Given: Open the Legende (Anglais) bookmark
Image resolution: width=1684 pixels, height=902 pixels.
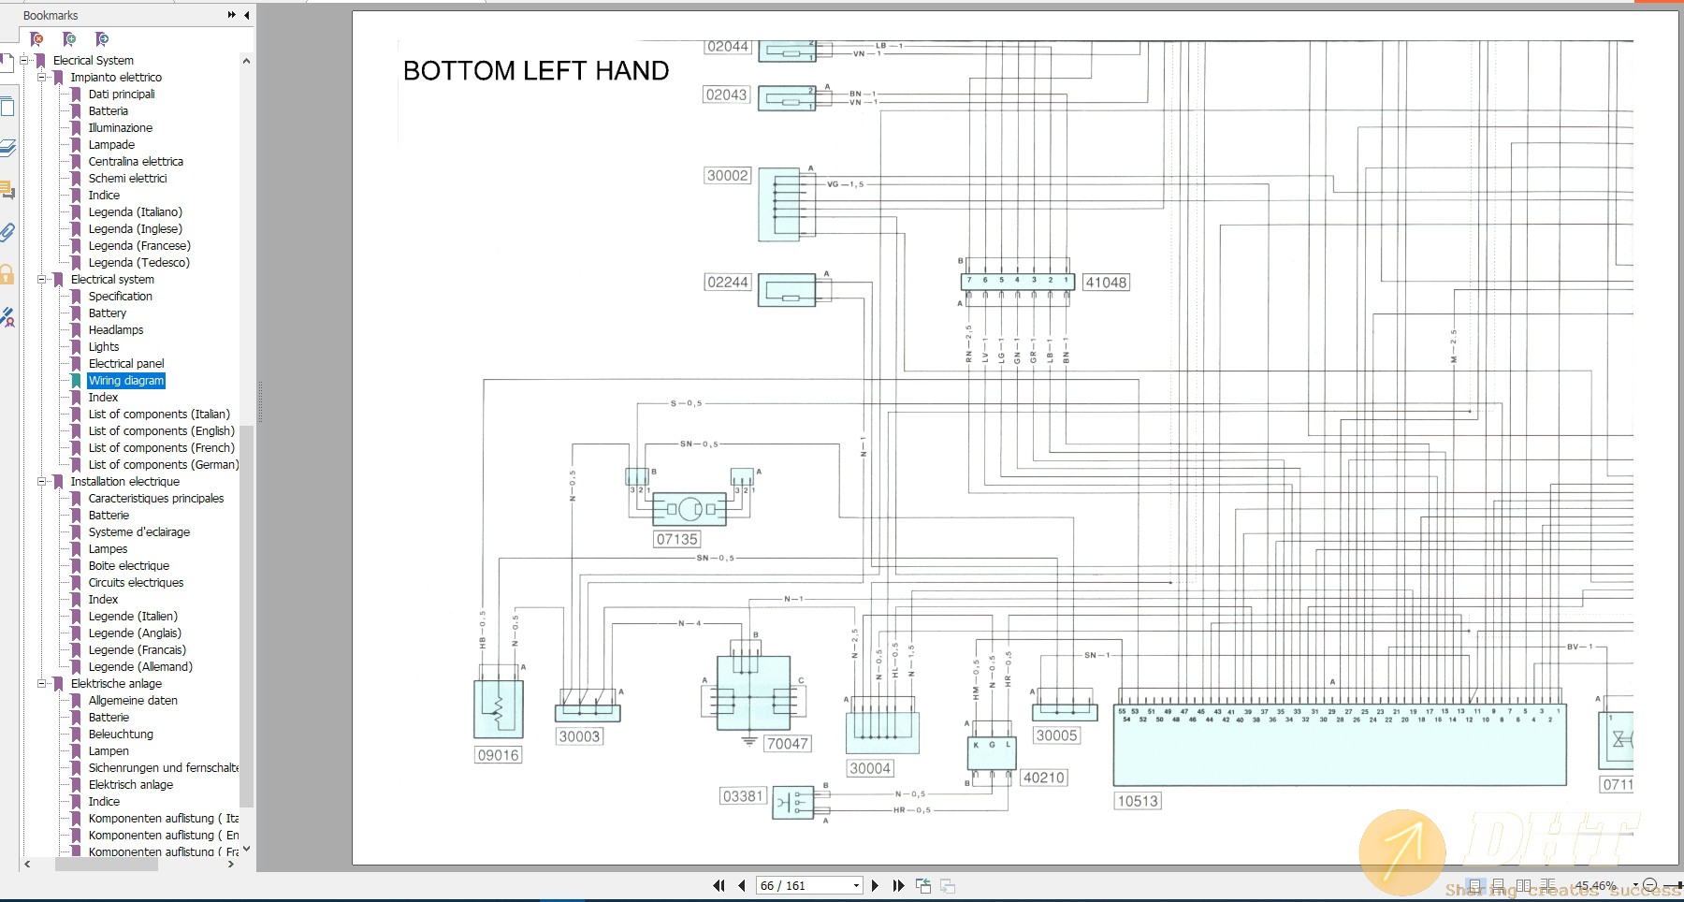Looking at the screenshot, I should click(135, 633).
